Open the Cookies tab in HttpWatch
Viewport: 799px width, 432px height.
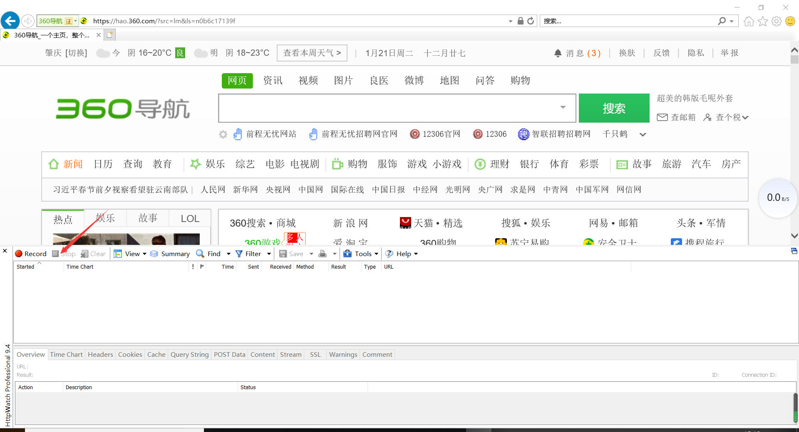pyautogui.click(x=130, y=354)
